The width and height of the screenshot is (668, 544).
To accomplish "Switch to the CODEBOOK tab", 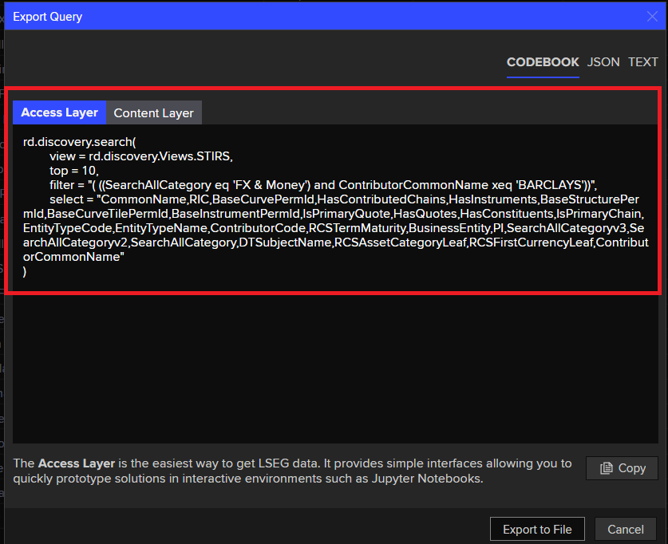I will point(543,62).
